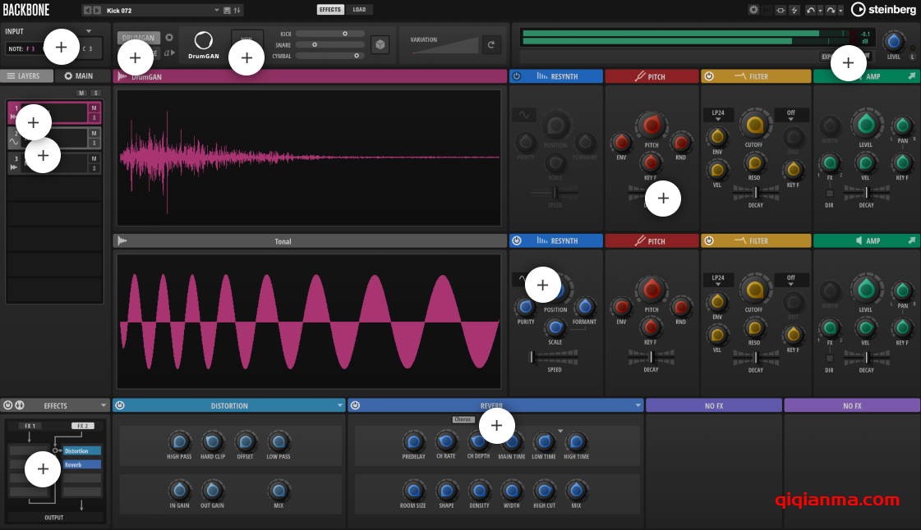Open the Distortion effect type dropdown arrow

[340, 405]
